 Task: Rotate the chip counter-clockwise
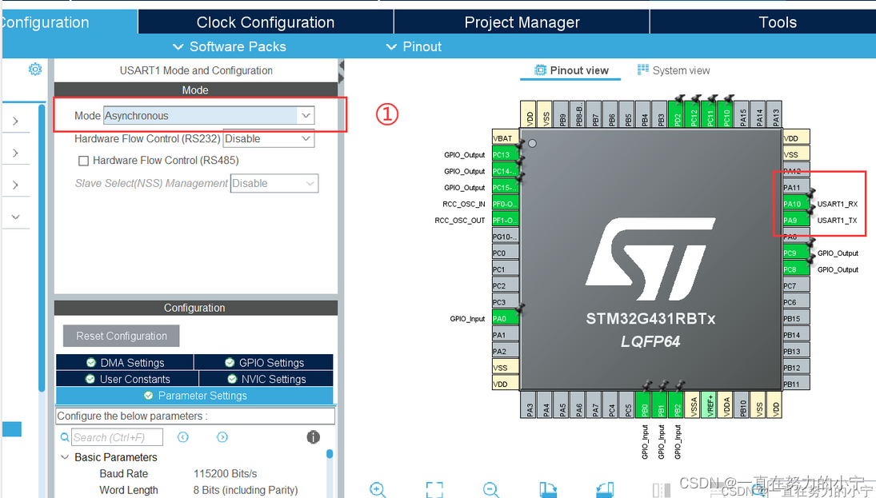(x=605, y=490)
